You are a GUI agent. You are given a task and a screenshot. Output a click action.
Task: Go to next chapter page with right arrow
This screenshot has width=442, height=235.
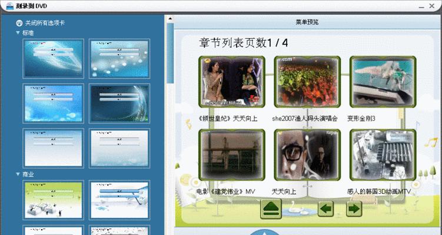(354, 209)
